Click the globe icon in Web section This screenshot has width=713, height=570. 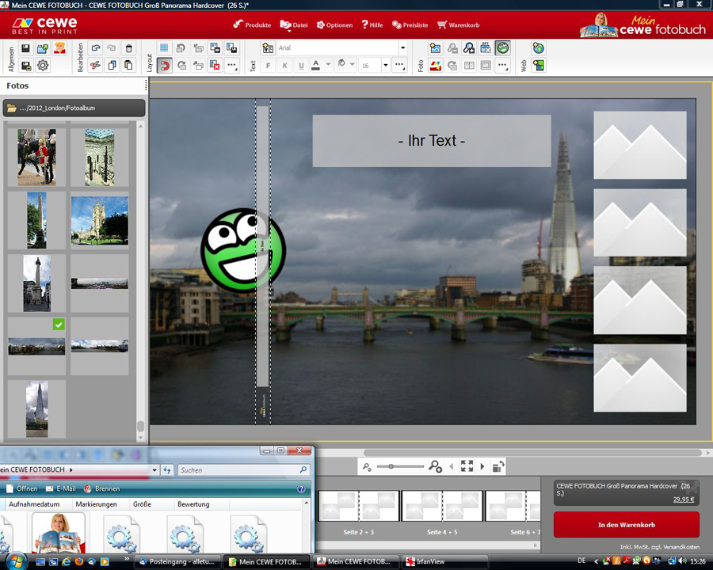coord(538,49)
